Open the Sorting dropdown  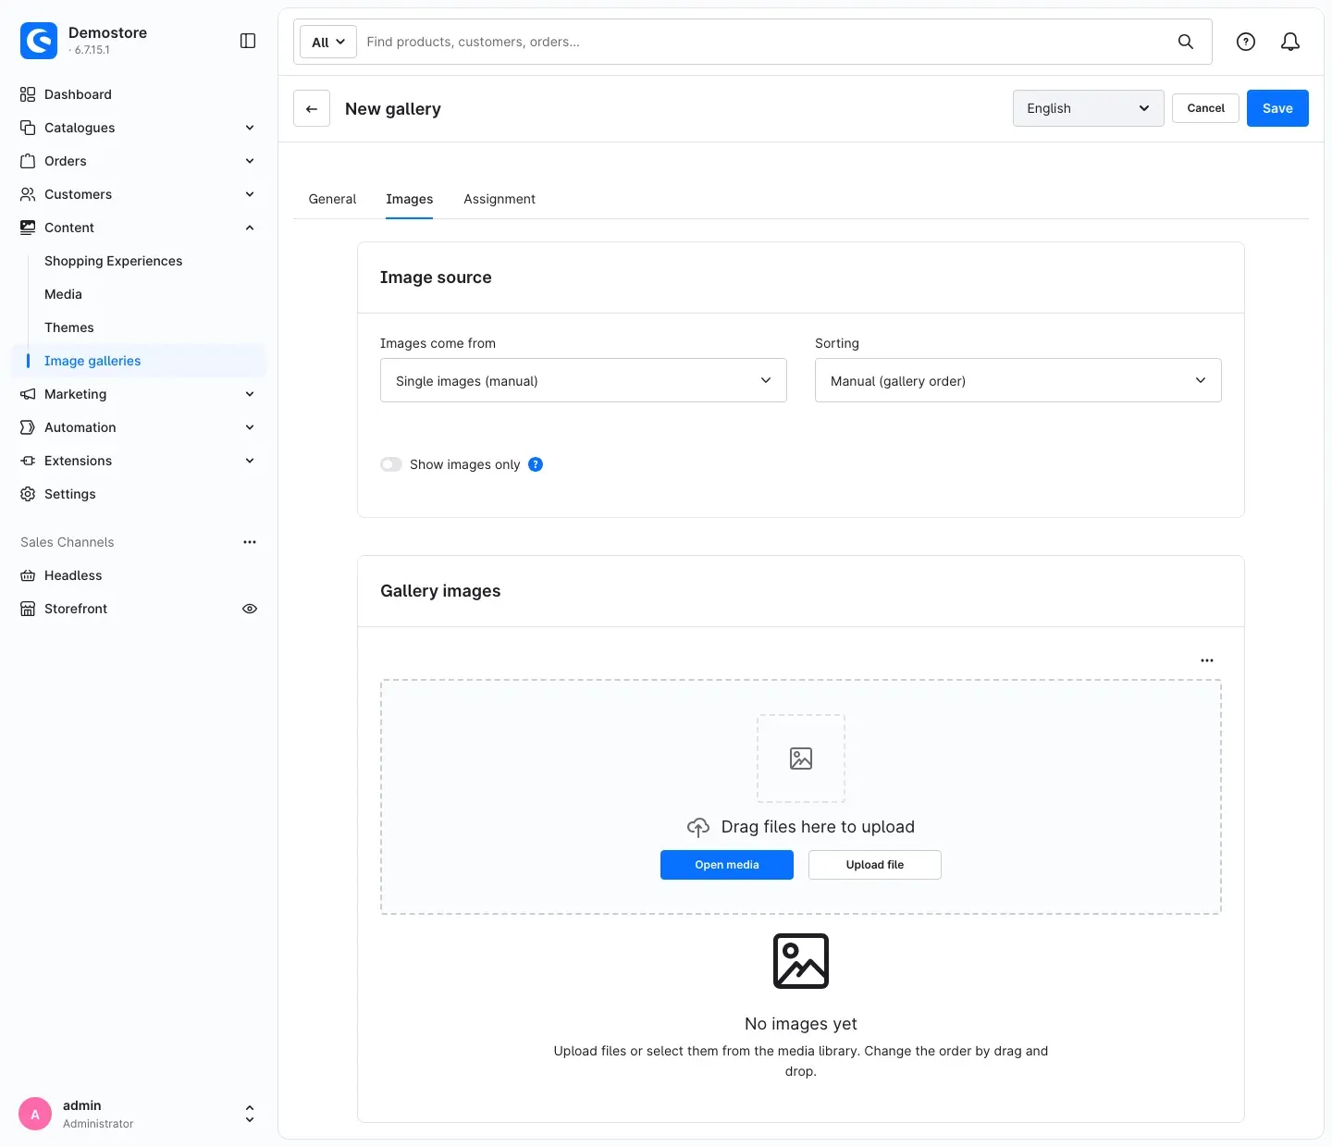1018,380
